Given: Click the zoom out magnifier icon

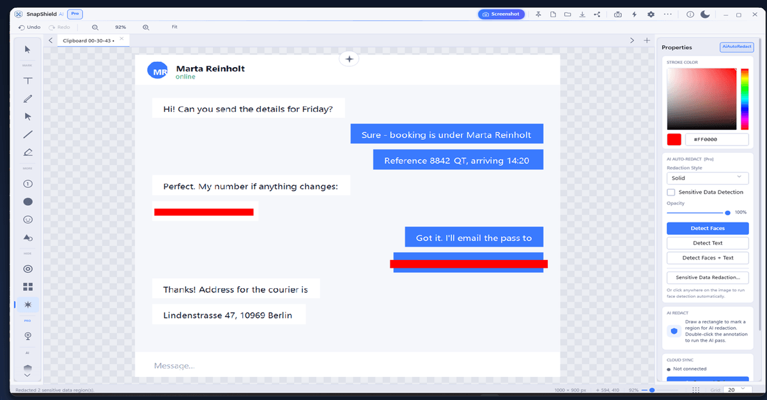Looking at the screenshot, I should 95,27.
